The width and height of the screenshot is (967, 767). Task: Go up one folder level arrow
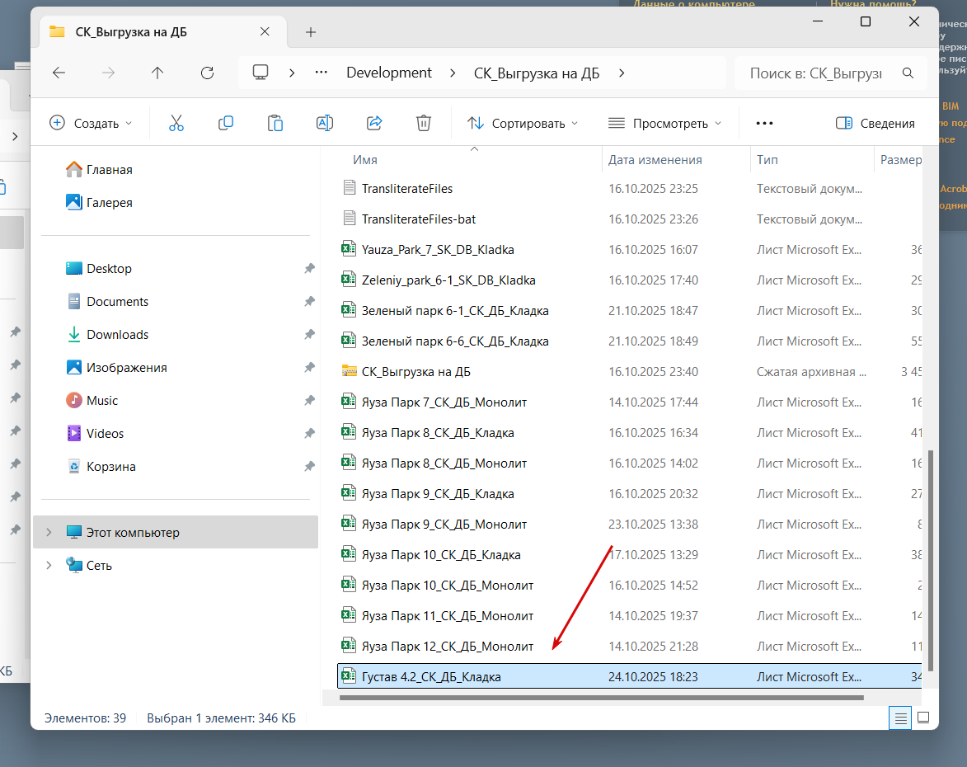(x=157, y=73)
